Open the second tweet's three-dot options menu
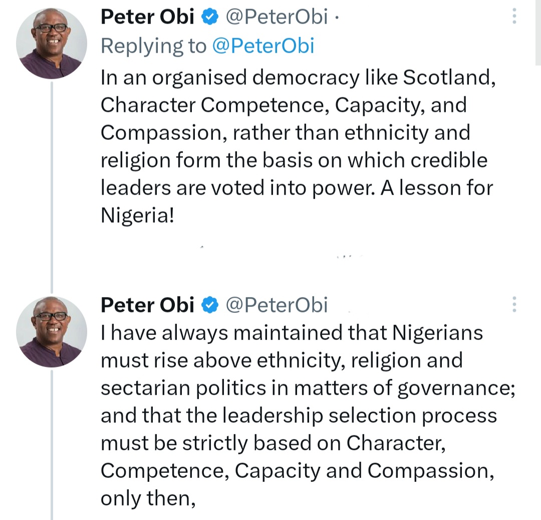Screen dimensions: 541x520 point(514,304)
